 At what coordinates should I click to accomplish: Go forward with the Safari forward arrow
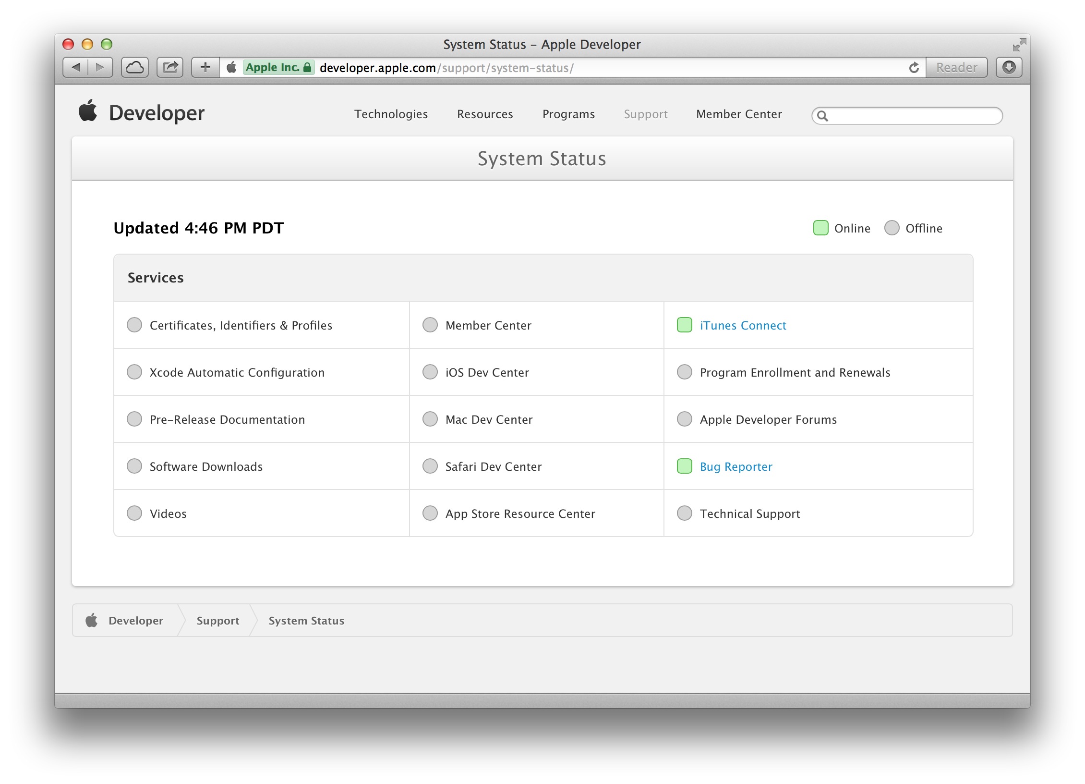click(100, 67)
